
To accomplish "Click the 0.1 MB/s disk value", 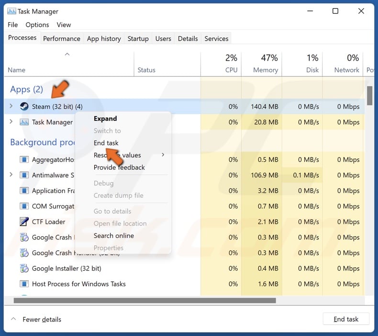I will pos(306,175).
